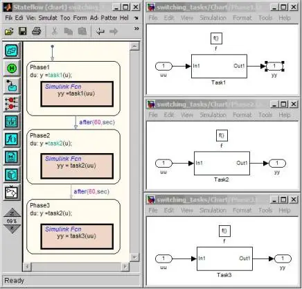302x289 pixels.
Task: Open the Edit menu in Stateflow window
Action: pyautogui.click(x=19, y=18)
